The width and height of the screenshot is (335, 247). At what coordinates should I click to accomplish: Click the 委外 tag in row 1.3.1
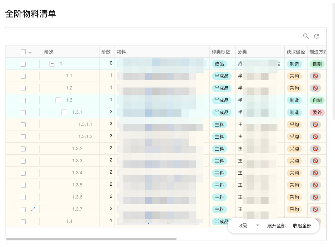(x=317, y=112)
